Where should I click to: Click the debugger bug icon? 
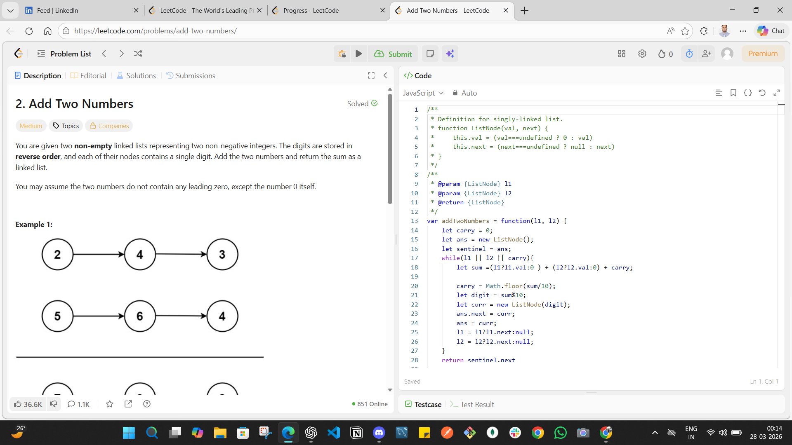click(342, 54)
